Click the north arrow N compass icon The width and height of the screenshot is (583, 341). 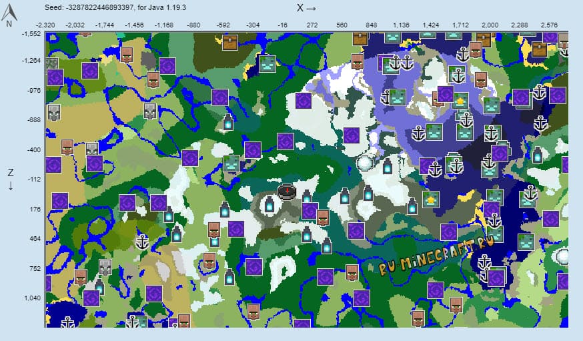coord(9,14)
